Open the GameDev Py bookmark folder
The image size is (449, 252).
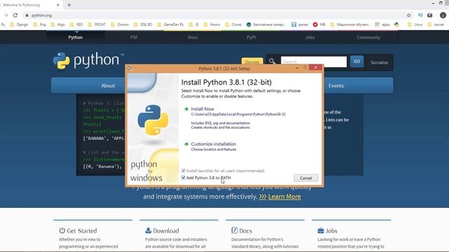pos(170,24)
